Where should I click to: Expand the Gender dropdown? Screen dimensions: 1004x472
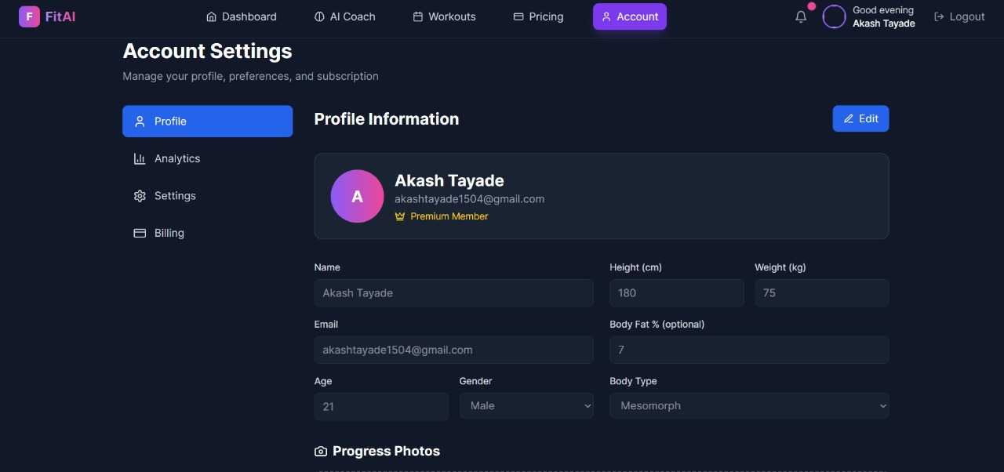click(x=526, y=406)
